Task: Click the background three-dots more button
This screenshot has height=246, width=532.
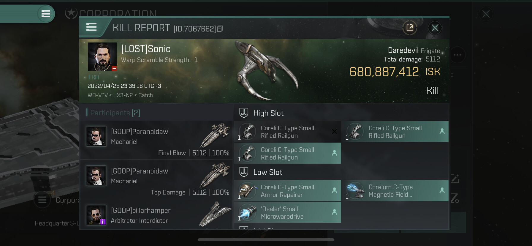Action: tap(457, 55)
